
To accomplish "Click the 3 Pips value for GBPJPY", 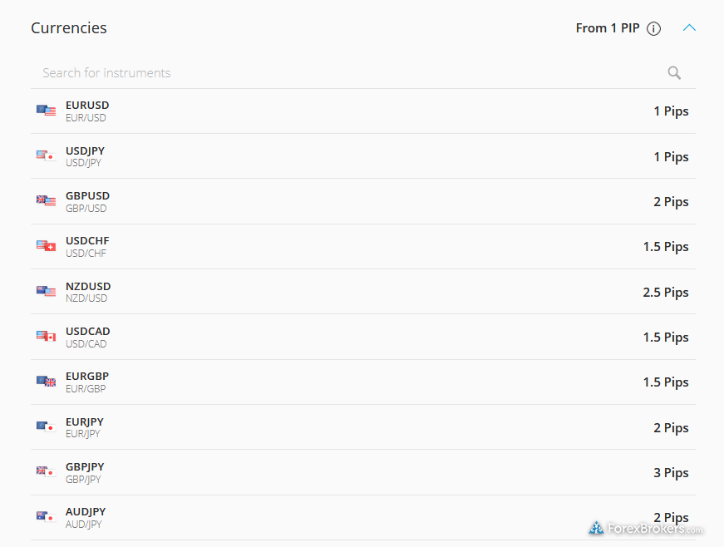I will tap(671, 473).
